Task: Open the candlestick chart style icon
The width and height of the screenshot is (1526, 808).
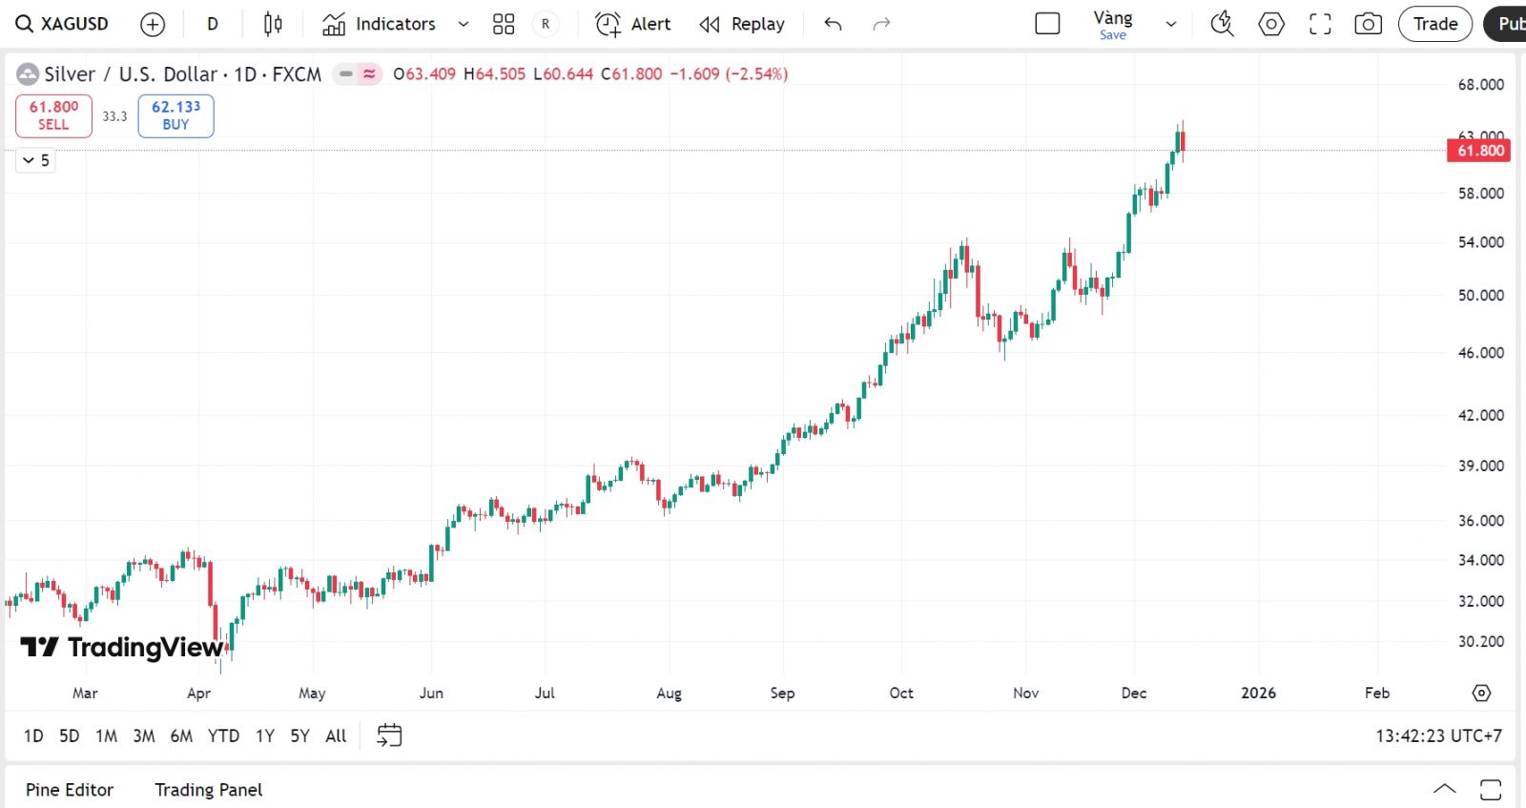Action: pyautogui.click(x=273, y=24)
